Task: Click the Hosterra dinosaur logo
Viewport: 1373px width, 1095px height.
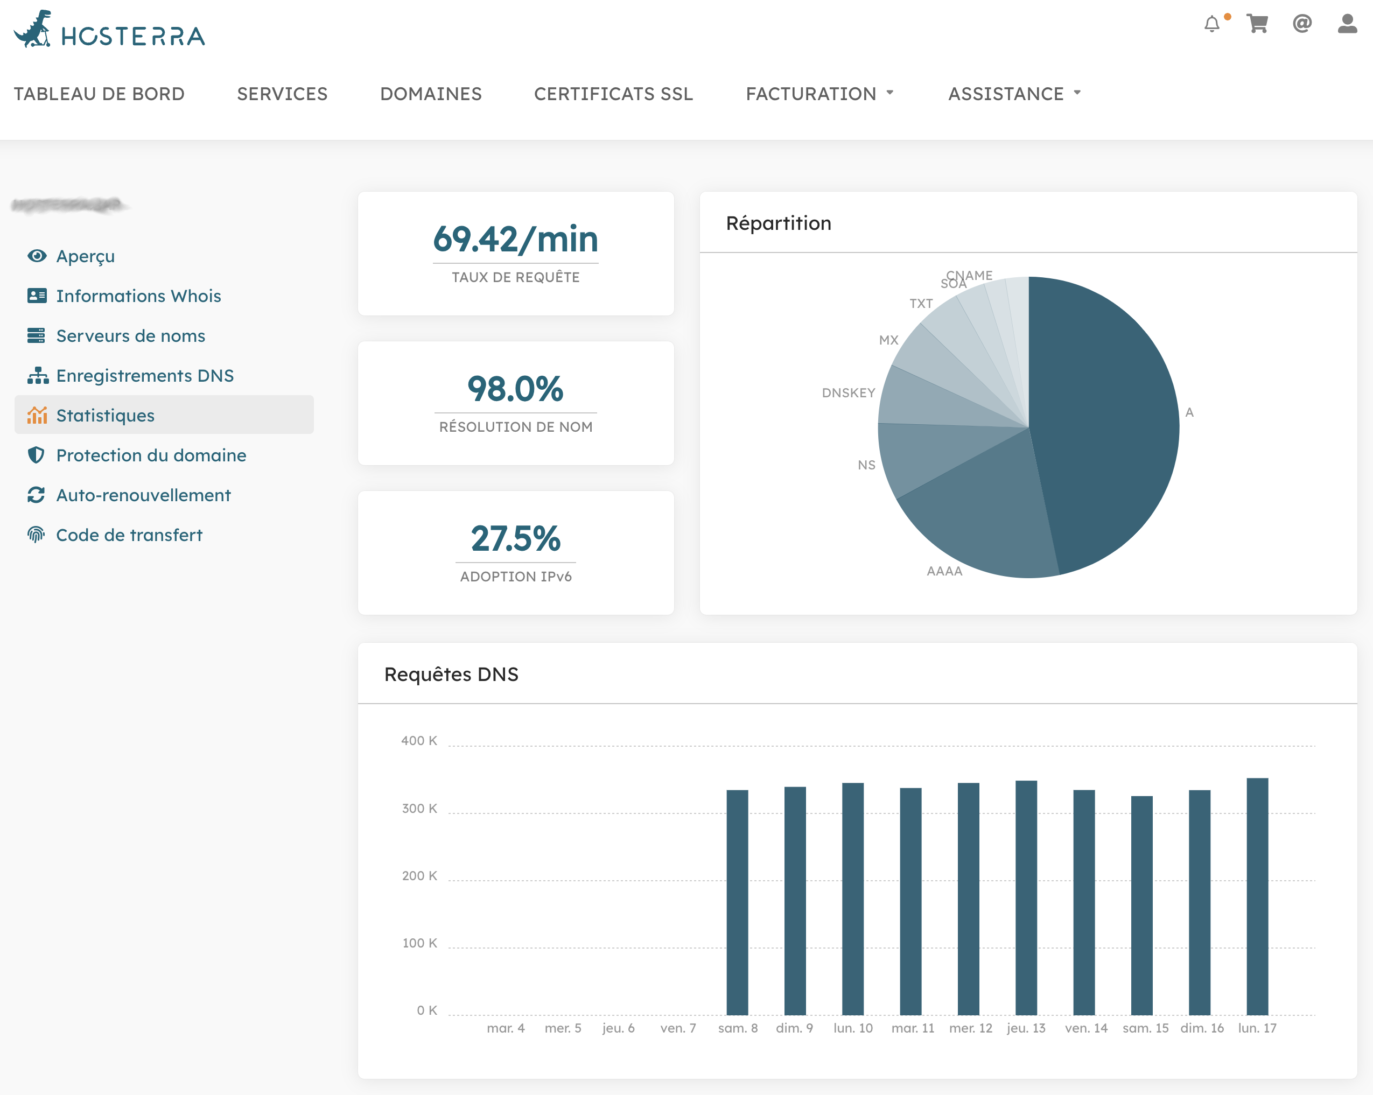Action: point(109,29)
